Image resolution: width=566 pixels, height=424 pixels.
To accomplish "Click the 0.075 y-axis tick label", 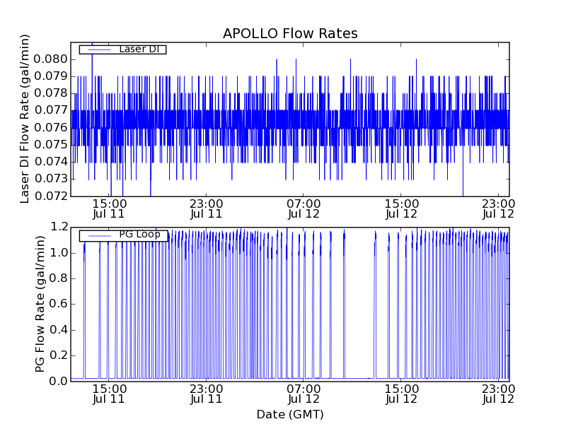I will click(x=50, y=145).
